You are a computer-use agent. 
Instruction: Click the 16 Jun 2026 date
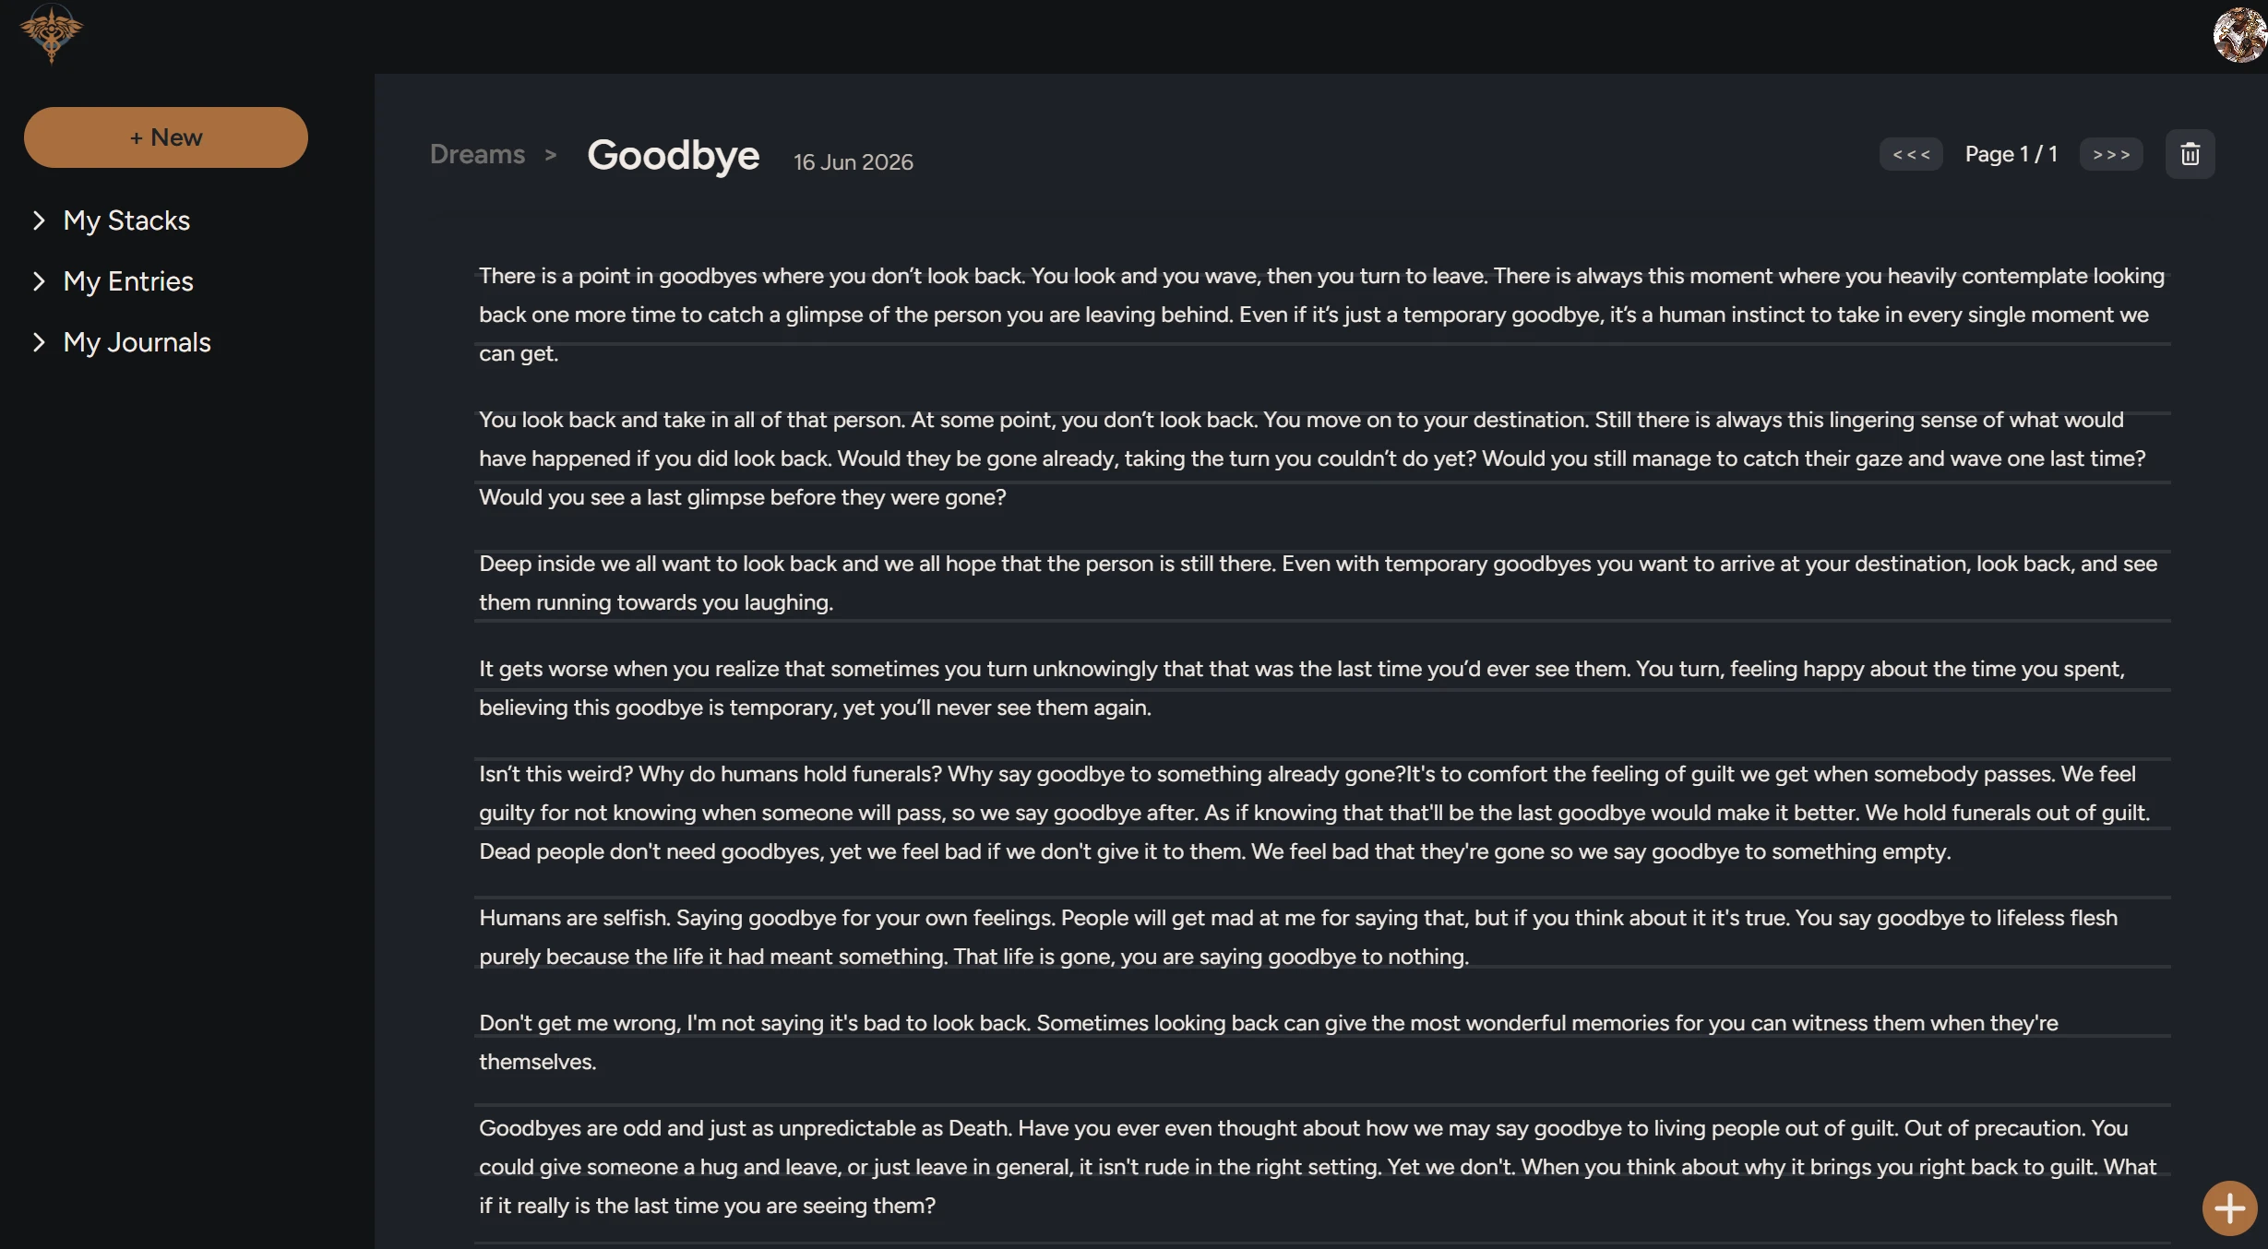click(x=853, y=162)
